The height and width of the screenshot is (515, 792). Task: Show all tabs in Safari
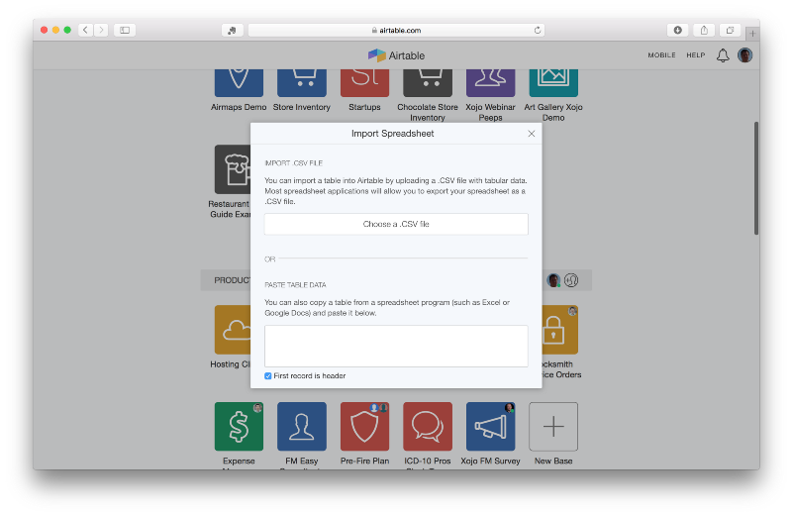pos(730,31)
